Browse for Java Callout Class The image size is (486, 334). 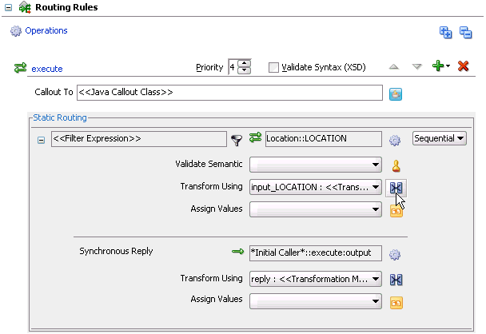396,94
